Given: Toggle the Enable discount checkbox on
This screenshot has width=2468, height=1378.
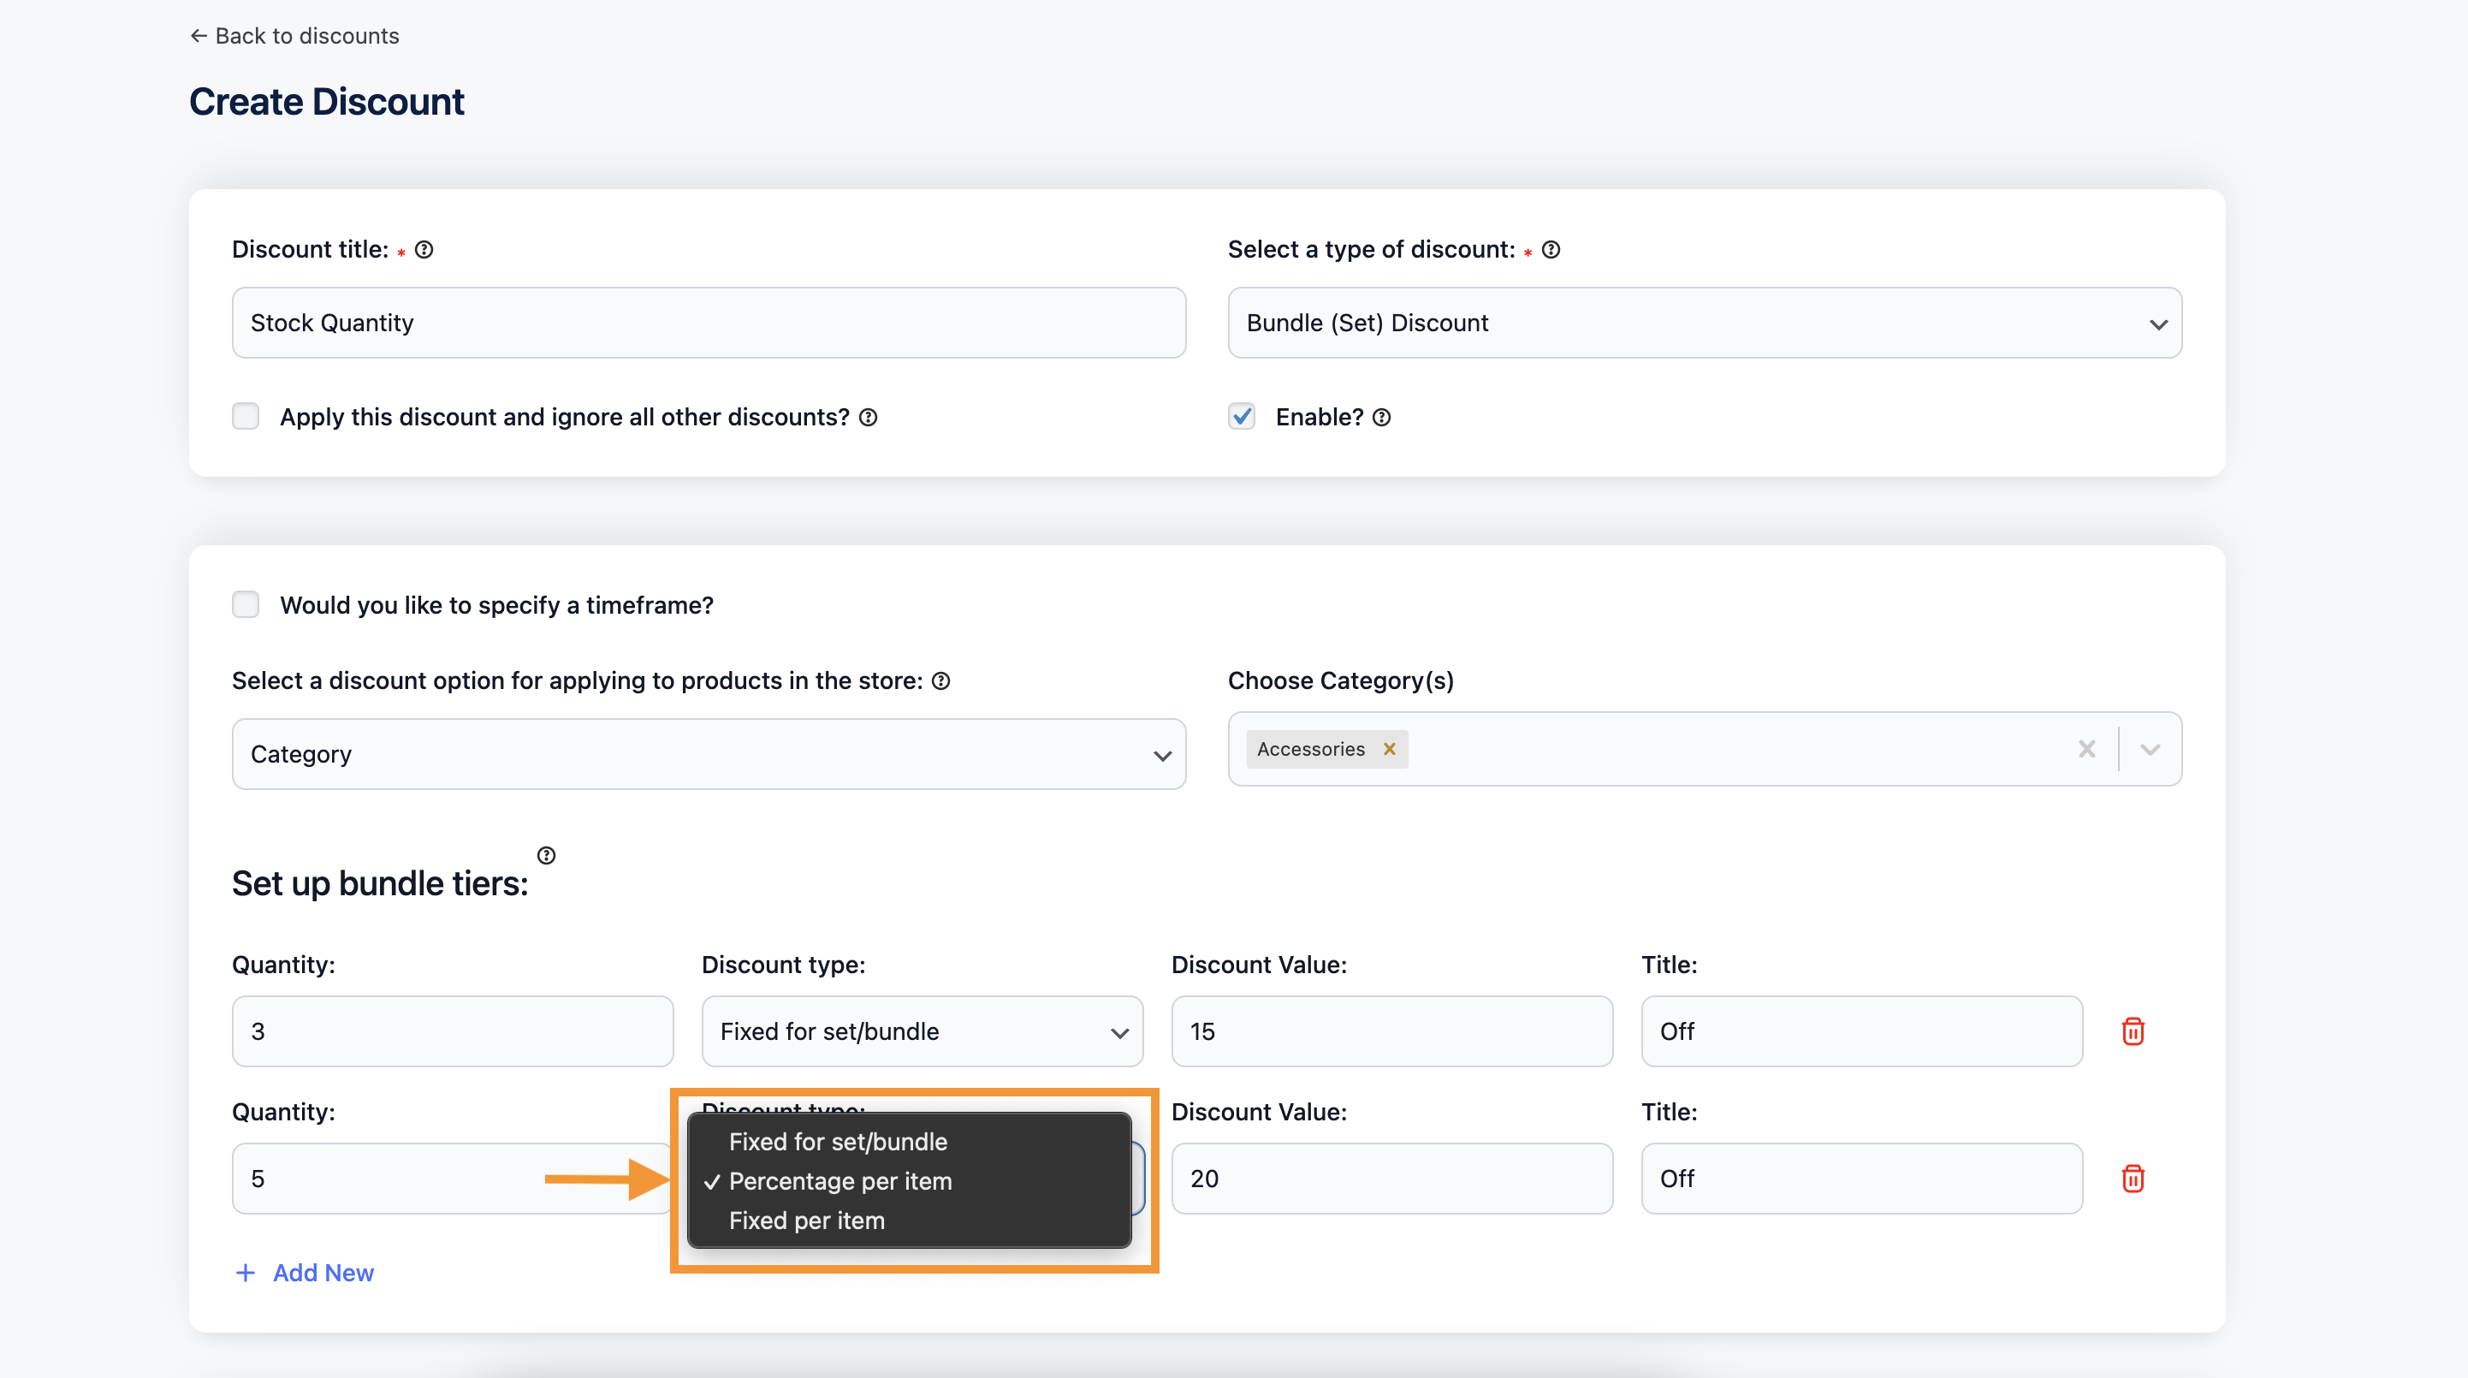Looking at the screenshot, I should pos(1241,417).
